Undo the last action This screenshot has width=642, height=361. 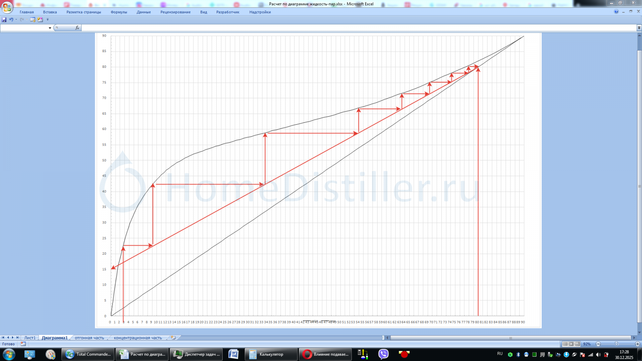click(x=11, y=20)
